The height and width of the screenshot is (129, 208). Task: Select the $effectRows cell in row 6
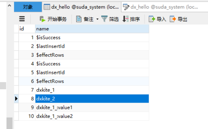(92, 81)
